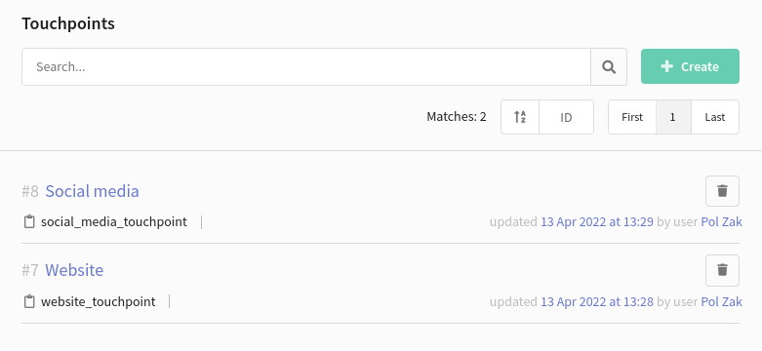This screenshot has height=351, width=762.
Task: Open Pol Zak's profile on Social media row
Action: tap(721, 222)
